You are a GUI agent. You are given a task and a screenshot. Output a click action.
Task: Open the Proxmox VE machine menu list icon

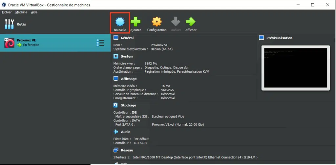pos(100,43)
